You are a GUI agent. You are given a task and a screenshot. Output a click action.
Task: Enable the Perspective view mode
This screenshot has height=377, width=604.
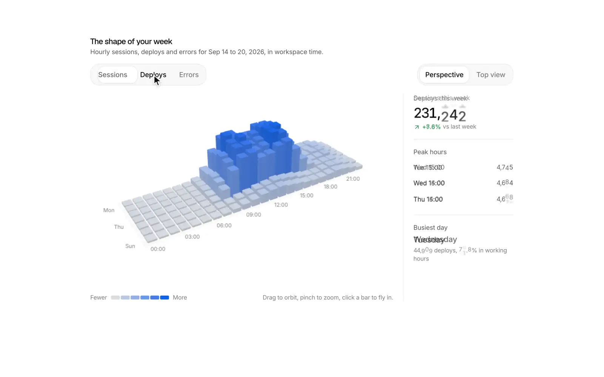(x=444, y=75)
